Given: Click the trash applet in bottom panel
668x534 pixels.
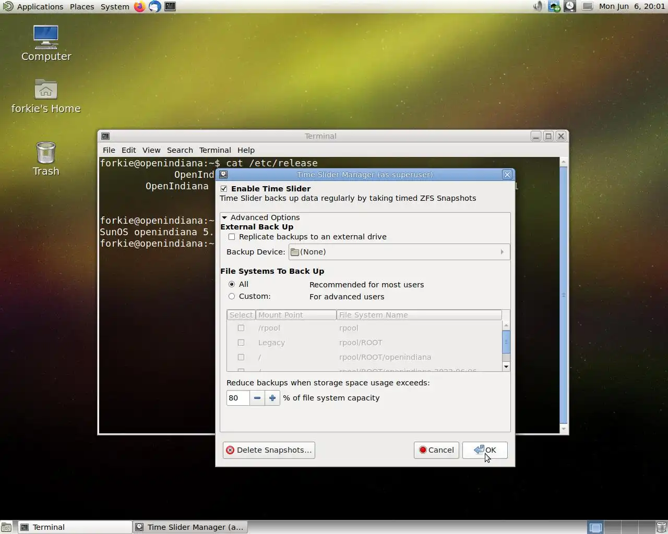Looking at the screenshot, I should [x=661, y=527].
